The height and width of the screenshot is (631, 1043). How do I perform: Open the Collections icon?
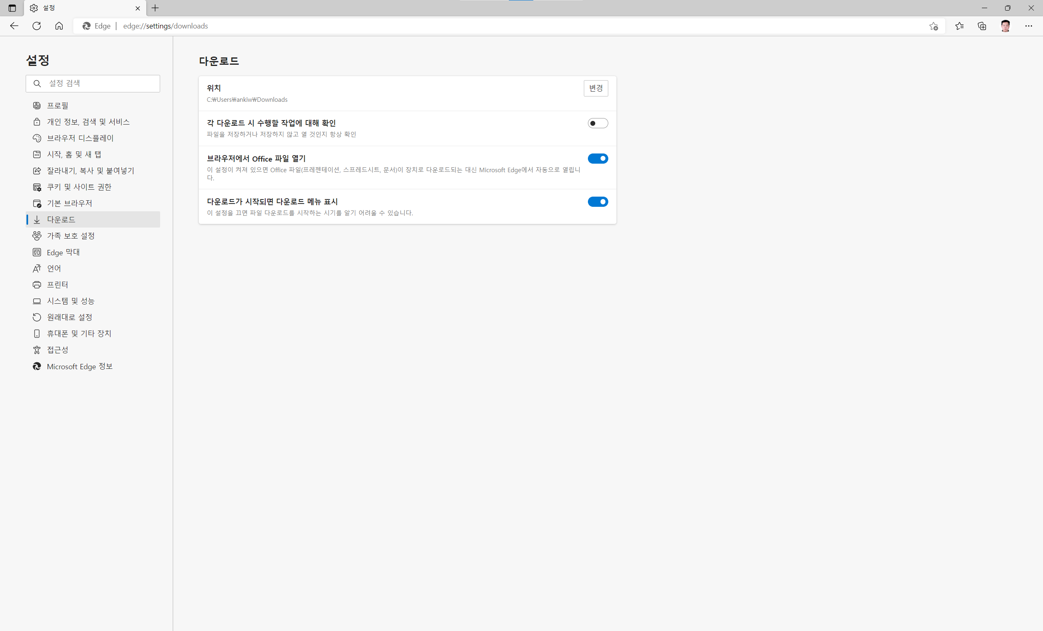click(982, 26)
